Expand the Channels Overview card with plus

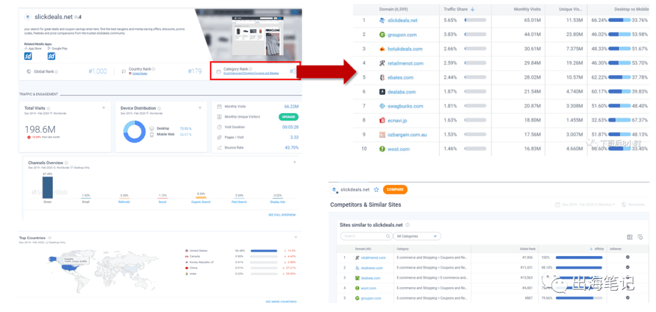coord(295,162)
